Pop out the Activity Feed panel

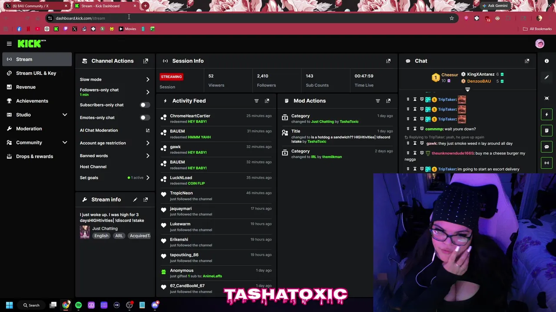pyautogui.click(x=267, y=101)
